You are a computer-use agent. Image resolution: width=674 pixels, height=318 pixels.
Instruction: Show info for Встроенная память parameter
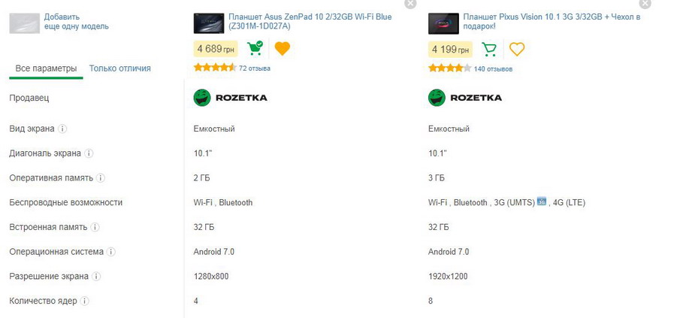[95, 227]
